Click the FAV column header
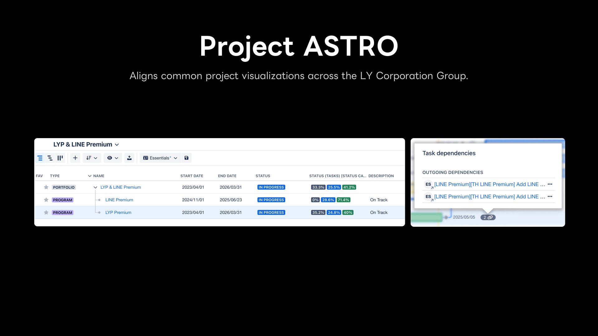The width and height of the screenshot is (598, 336). (39, 176)
